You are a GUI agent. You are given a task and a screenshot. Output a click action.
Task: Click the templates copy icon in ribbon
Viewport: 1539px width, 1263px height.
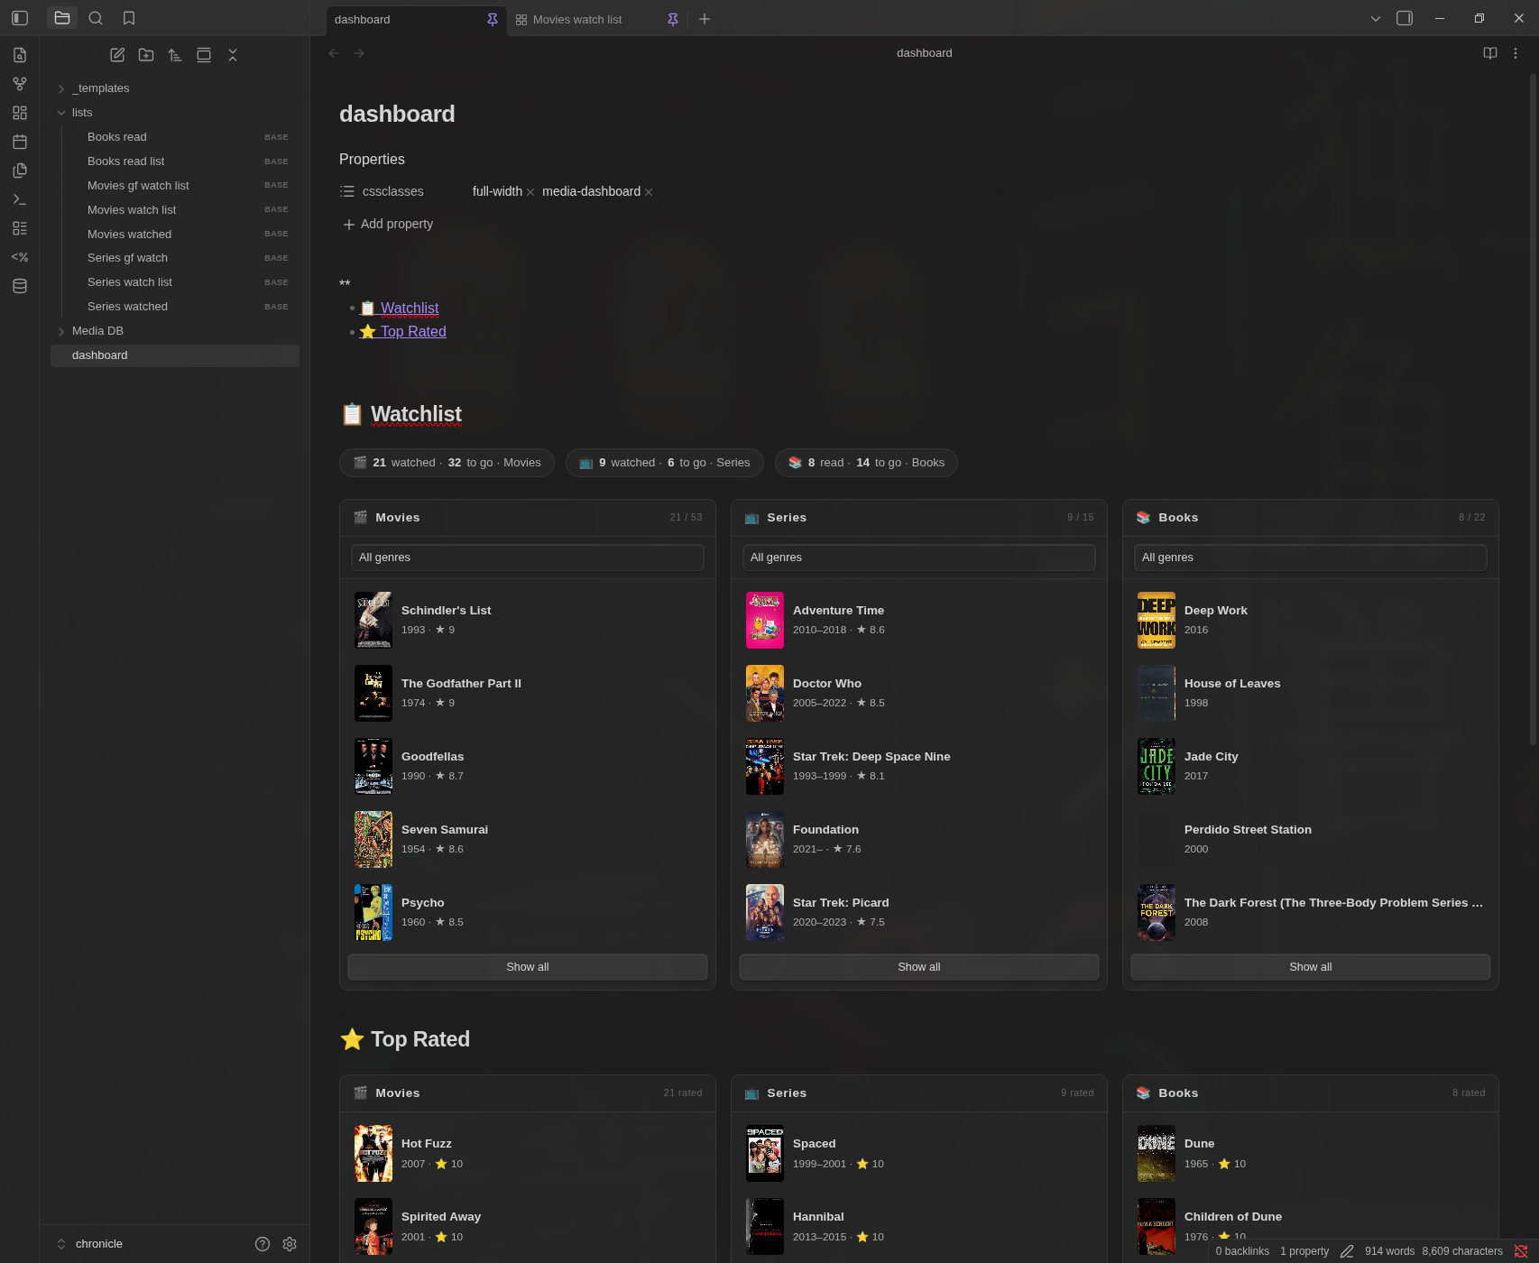[x=20, y=171]
